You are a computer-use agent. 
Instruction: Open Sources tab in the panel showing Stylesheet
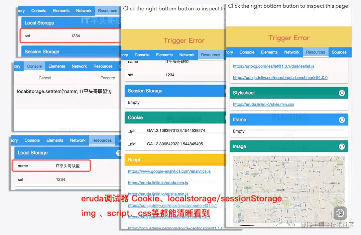point(339,52)
